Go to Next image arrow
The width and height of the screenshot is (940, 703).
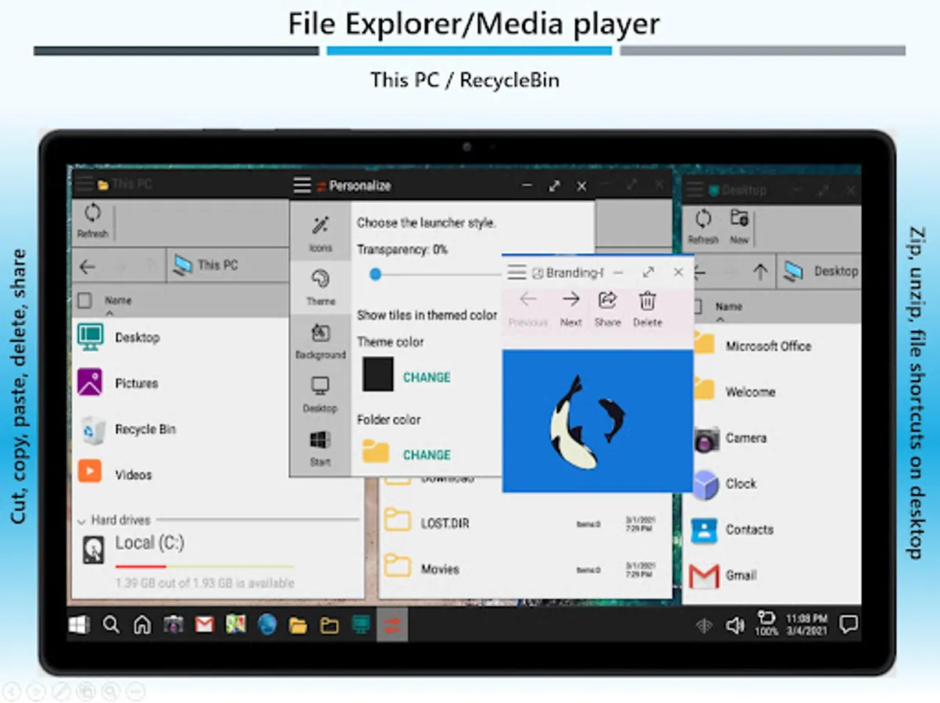570,302
